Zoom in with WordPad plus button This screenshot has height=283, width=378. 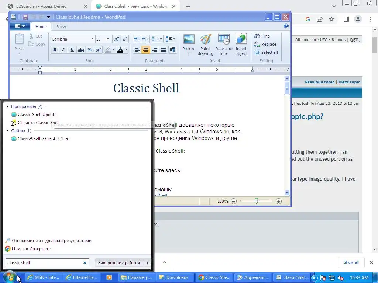pos(278,201)
